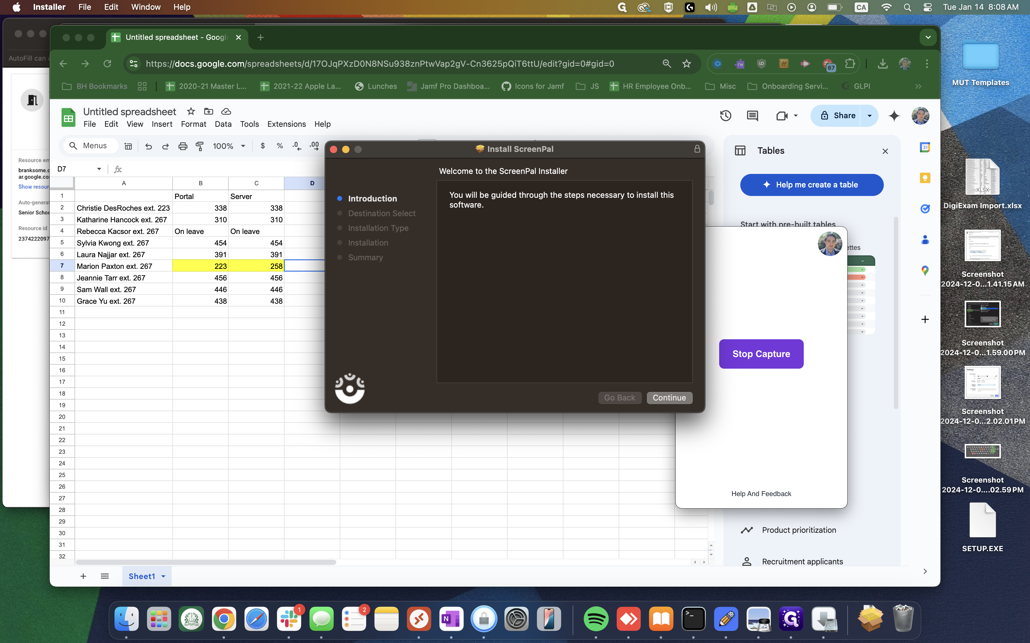Viewport: 1030px width, 643px height.
Task: Open the version history clock icon
Action: 725,116
